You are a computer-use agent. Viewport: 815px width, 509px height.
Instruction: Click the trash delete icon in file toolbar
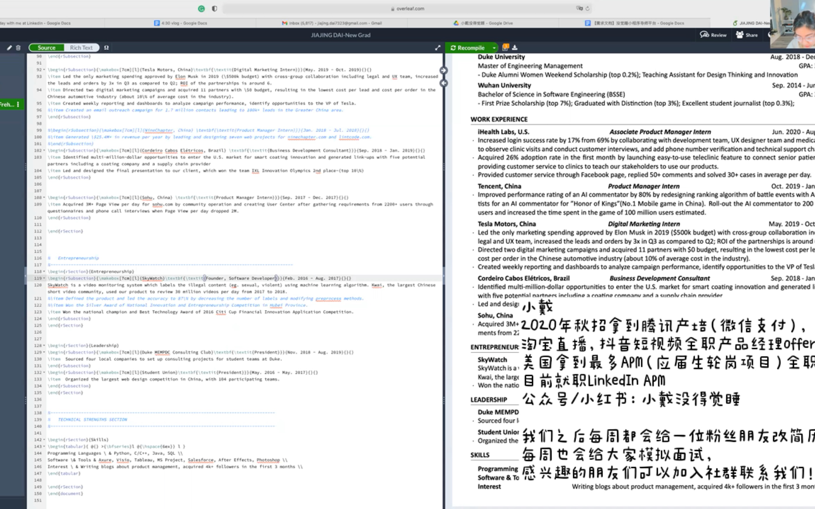(18, 48)
